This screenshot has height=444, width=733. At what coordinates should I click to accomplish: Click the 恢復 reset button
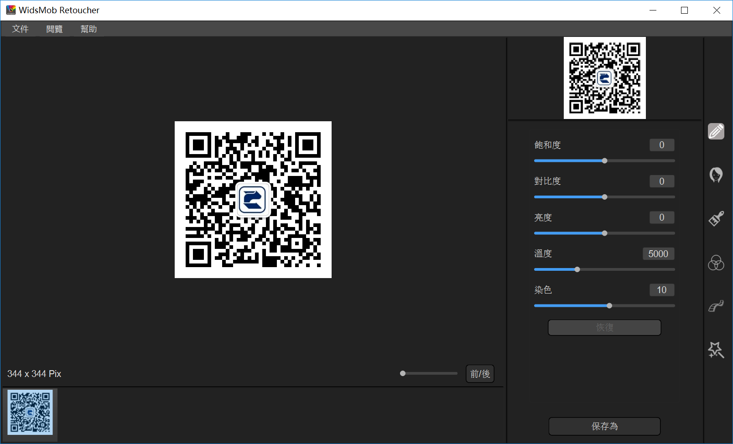[x=604, y=327]
